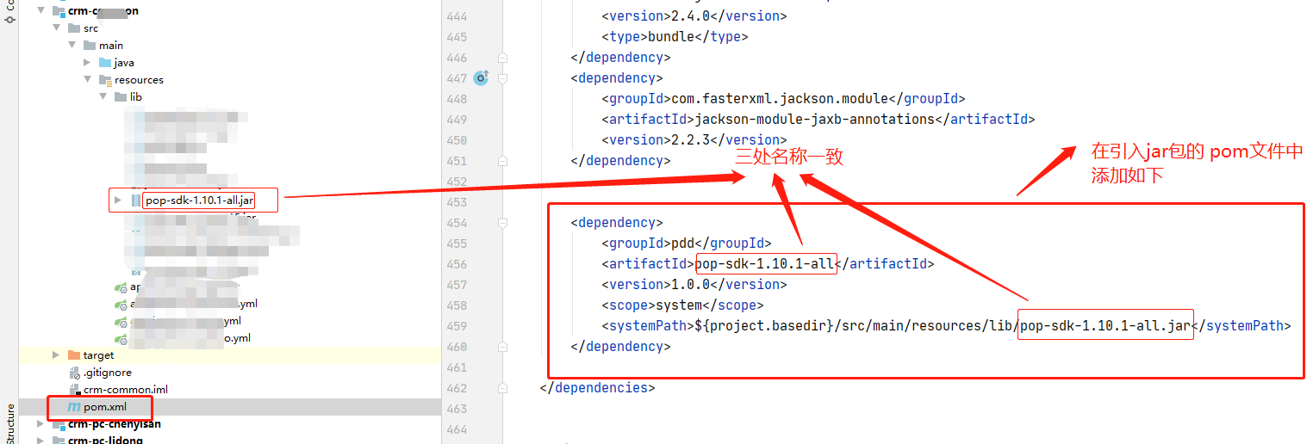Click the orange target folder icon
This screenshot has width=1313, height=444.
tap(73, 355)
